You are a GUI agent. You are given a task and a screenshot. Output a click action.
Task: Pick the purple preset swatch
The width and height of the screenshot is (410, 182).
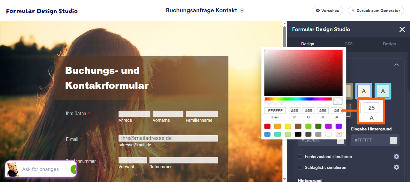point(339,126)
